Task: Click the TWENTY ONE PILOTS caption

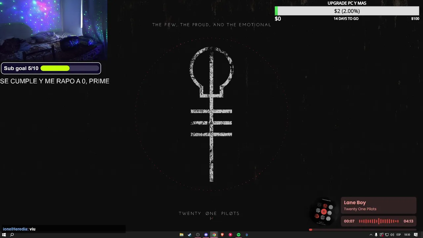Action: 209,214
